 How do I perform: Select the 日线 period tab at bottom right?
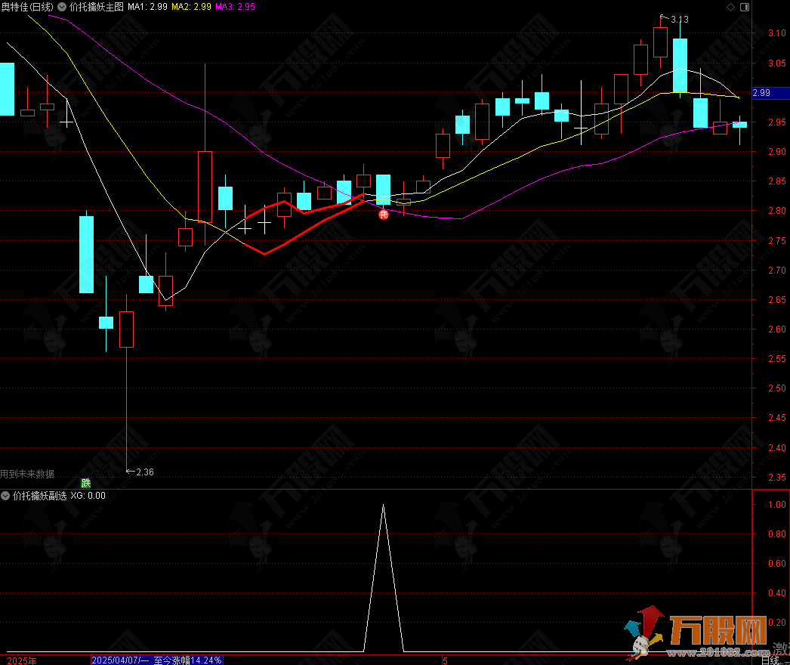coord(770,660)
